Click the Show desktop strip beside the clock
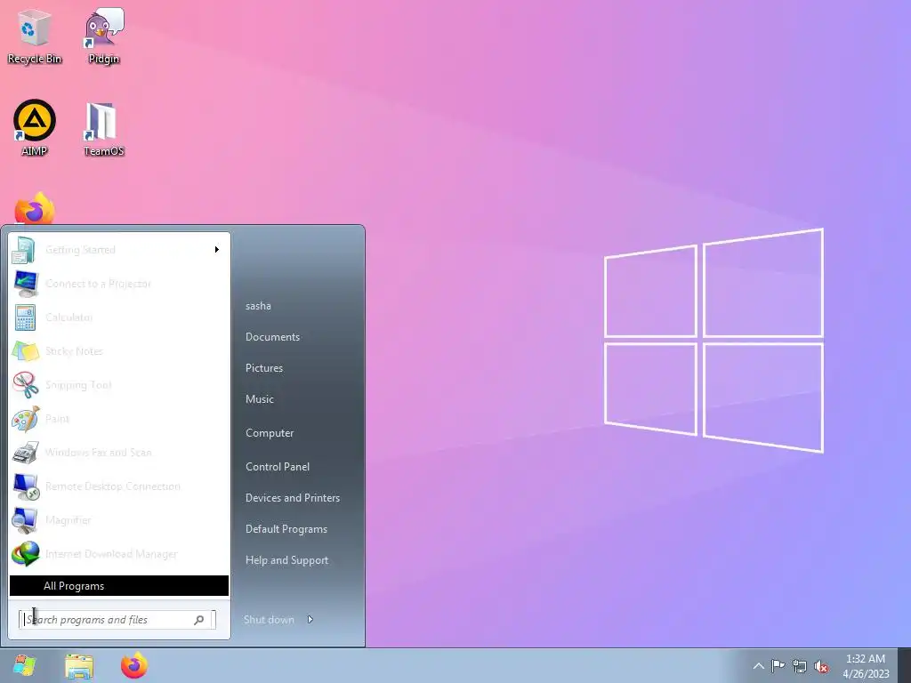Screen dimensions: 911x683 (904, 665)
